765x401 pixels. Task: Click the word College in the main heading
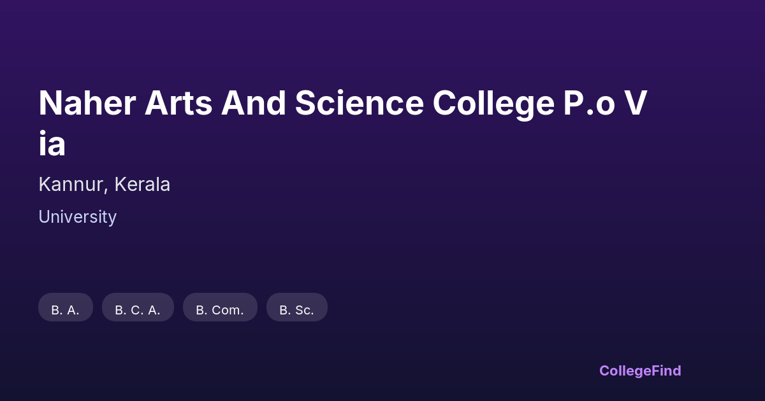(493, 104)
